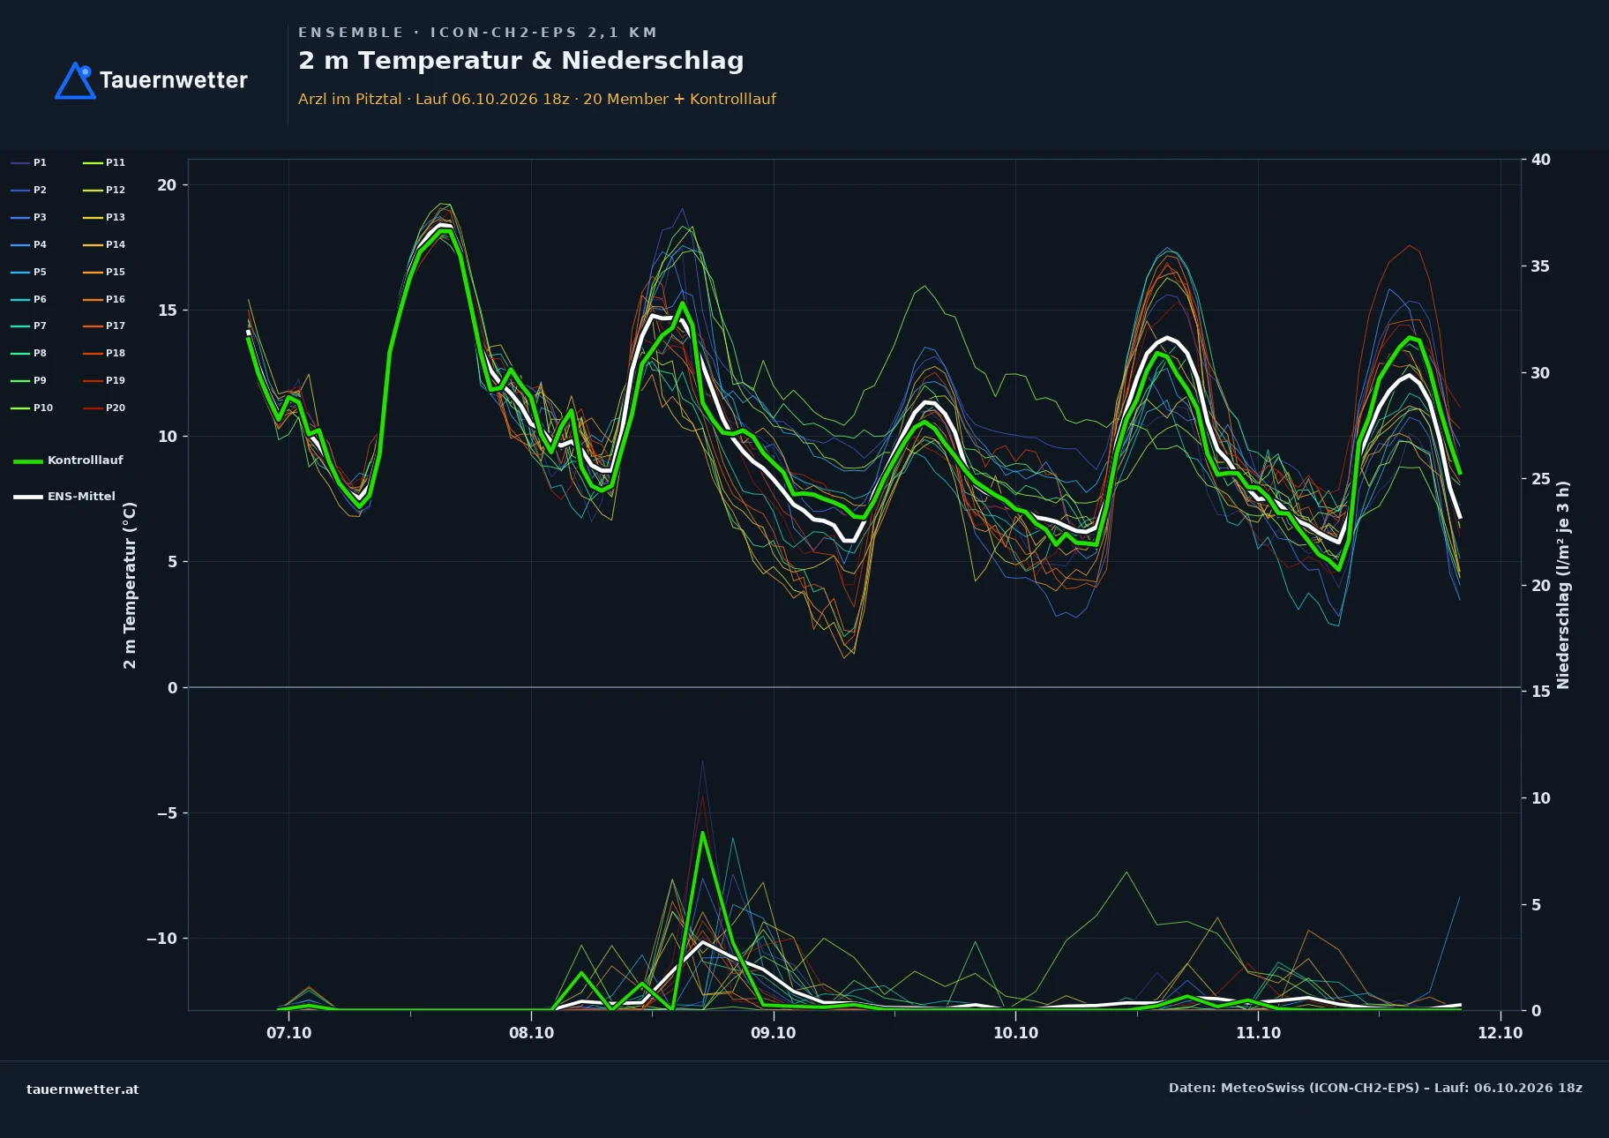Screen dimensions: 1609x1138
Task: Select the P3 legend entry
Action: tap(29, 217)
